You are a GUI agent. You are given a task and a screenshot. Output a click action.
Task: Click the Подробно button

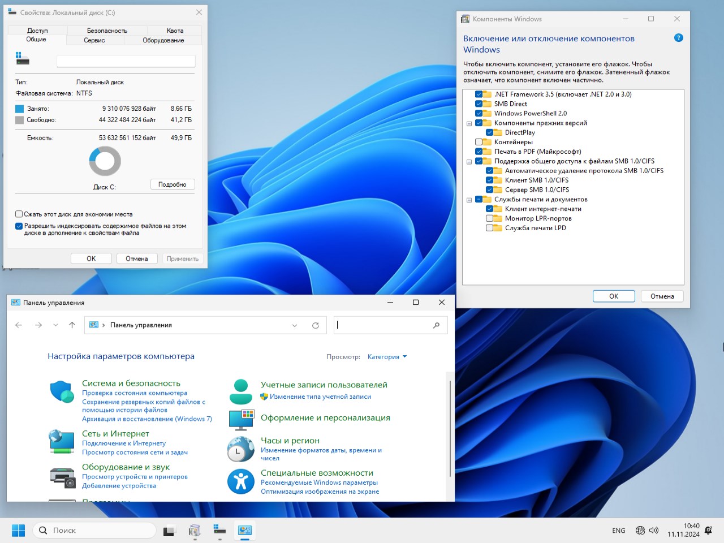pos(173,184)
